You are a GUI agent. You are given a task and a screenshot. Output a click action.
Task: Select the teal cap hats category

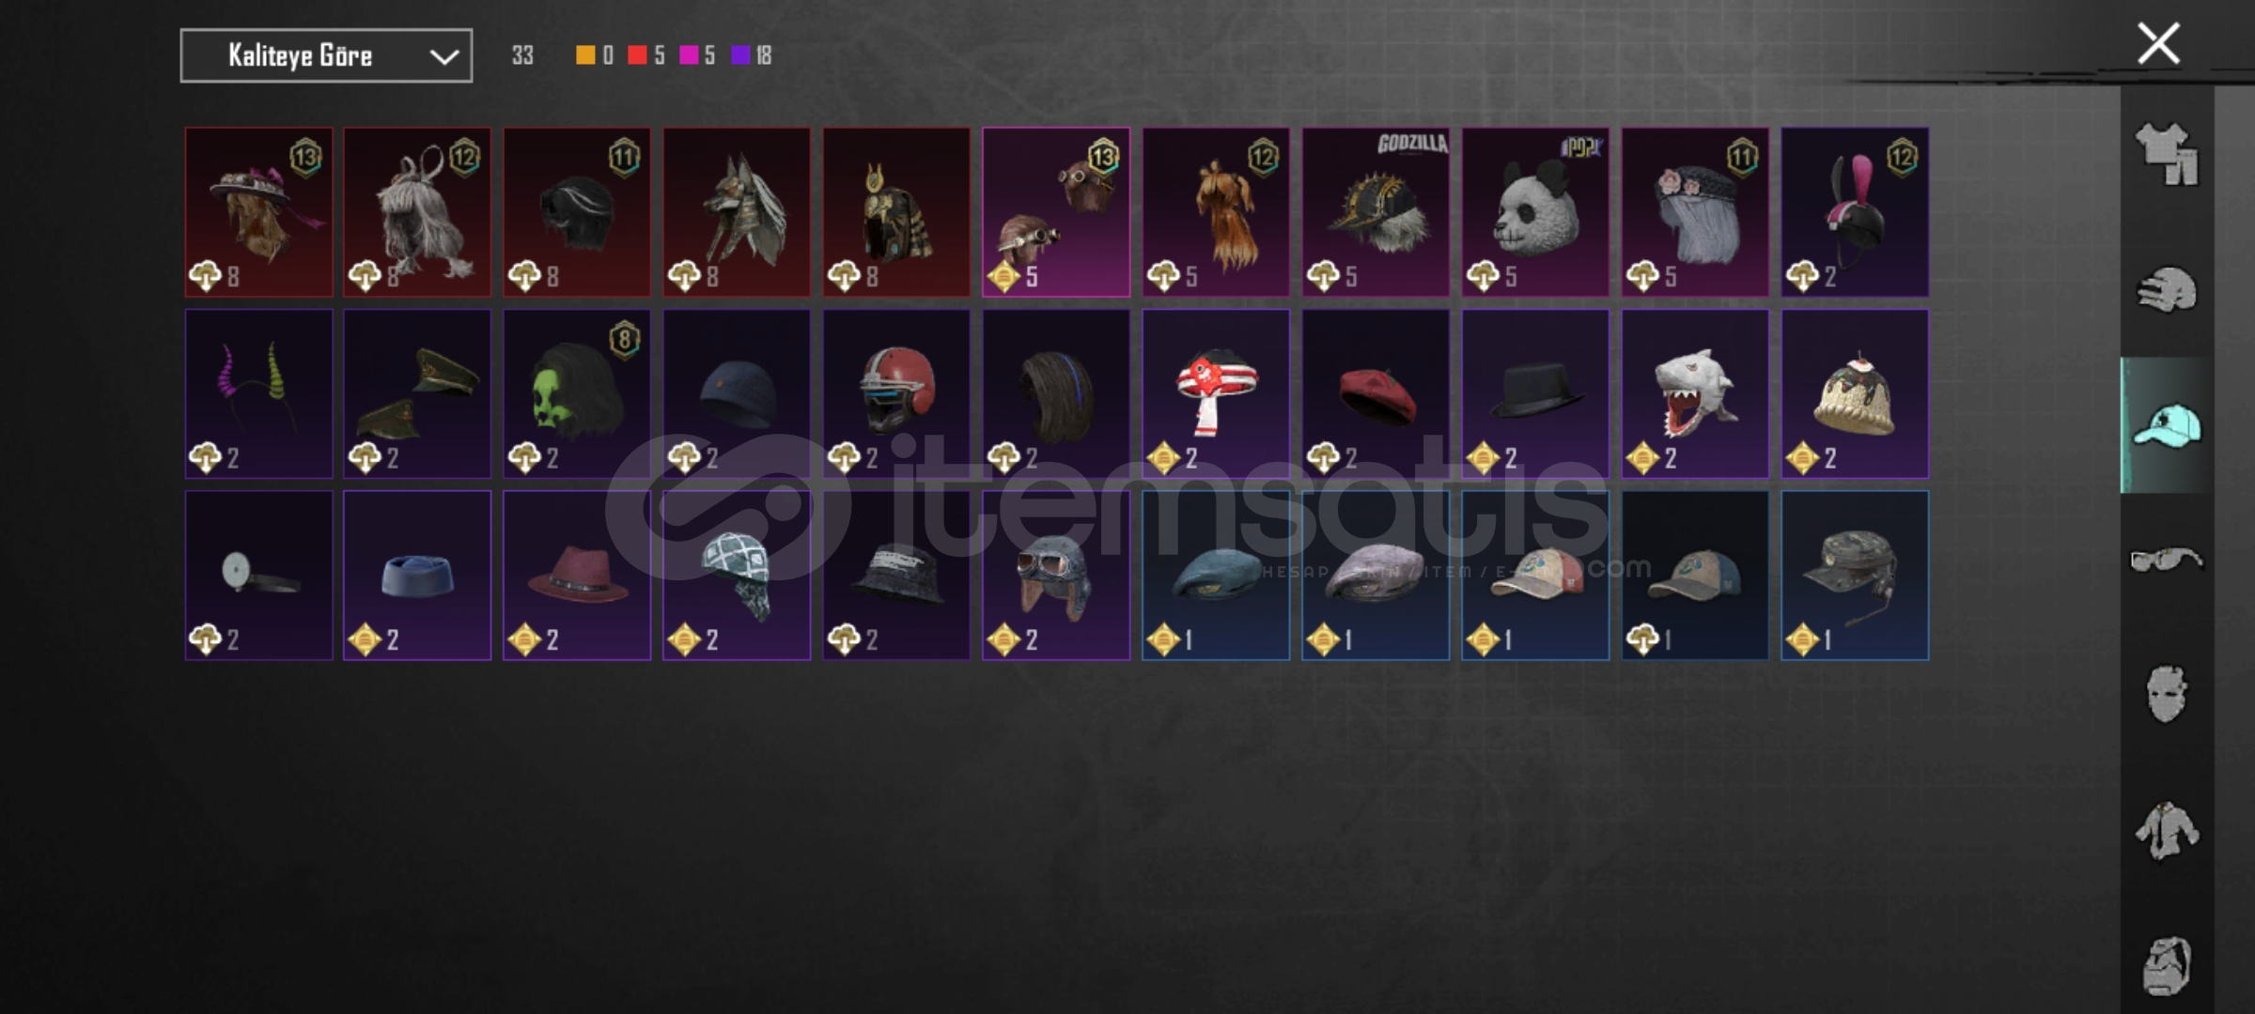tap(2167, 425)
